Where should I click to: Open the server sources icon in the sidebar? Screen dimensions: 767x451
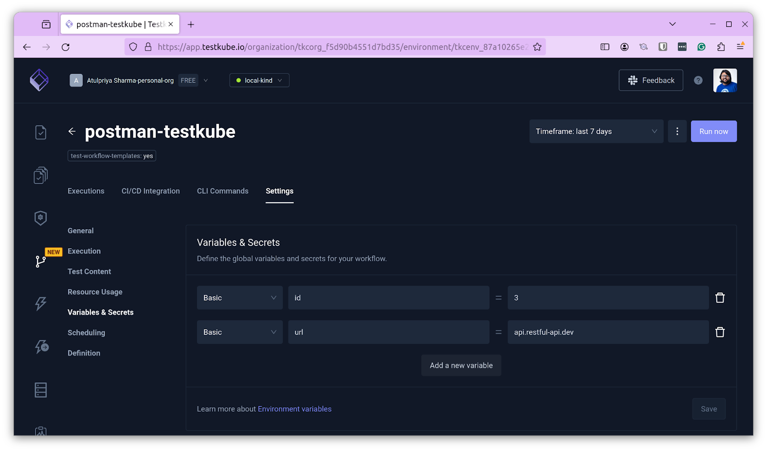click(x=41, y=390)
